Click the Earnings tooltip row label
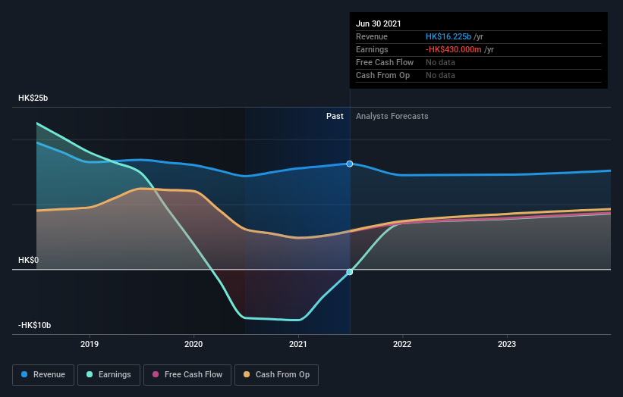This screenshot has height=397, width=623. click(372, 49)
